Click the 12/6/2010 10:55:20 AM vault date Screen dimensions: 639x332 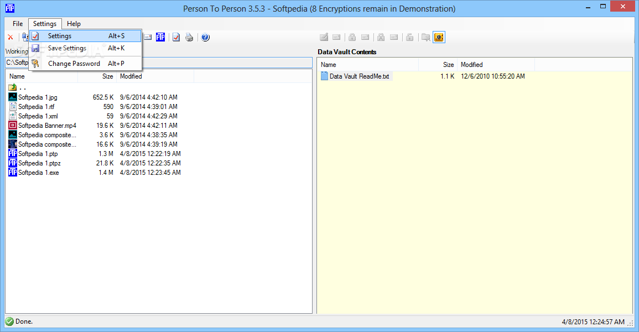493,76
